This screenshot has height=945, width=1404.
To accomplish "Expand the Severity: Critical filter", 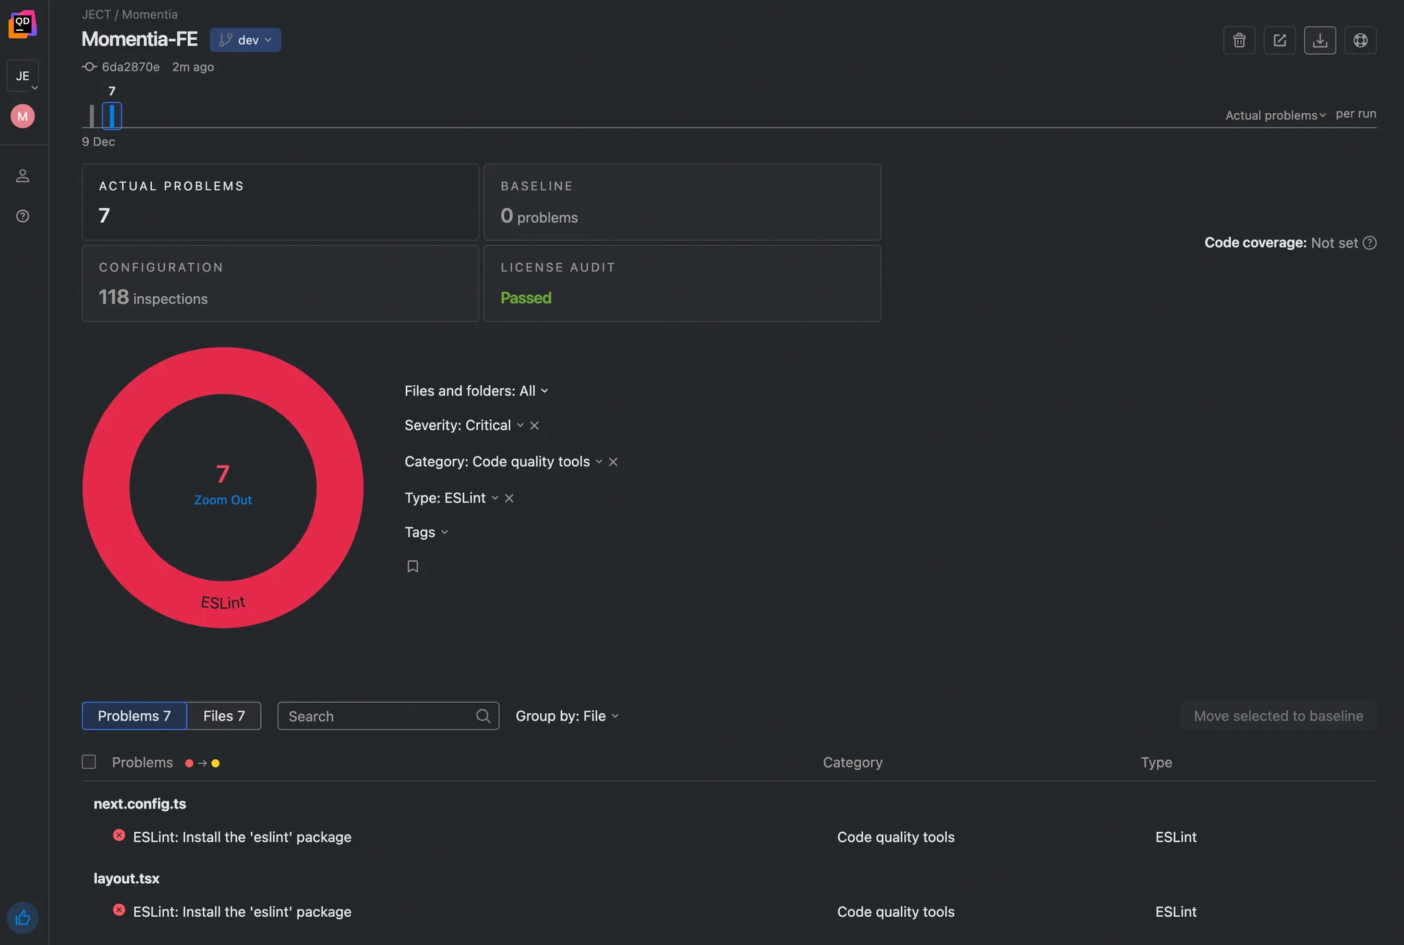I will point(464,425).
